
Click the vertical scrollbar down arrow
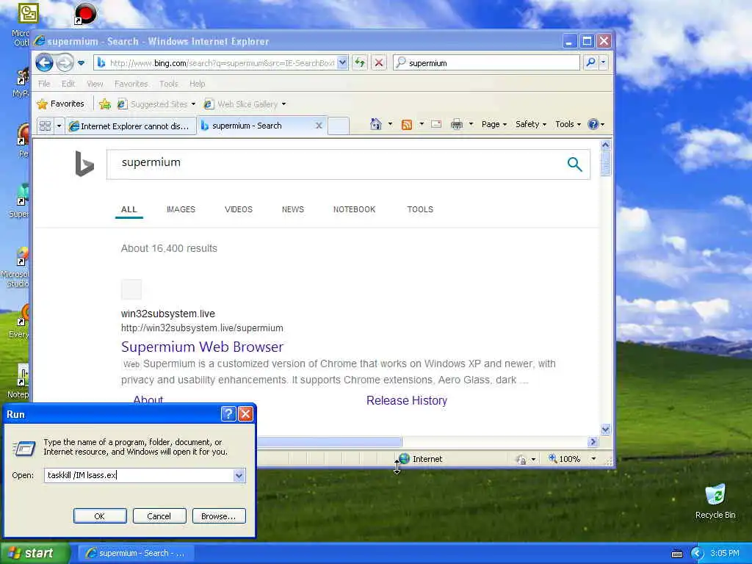click(605, 429)
